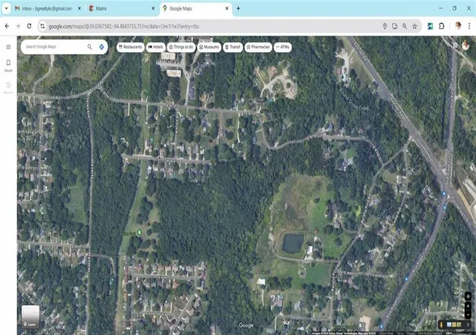
Task: Open the tab search dropdown arrow
Action: click(x=6, y=8)
